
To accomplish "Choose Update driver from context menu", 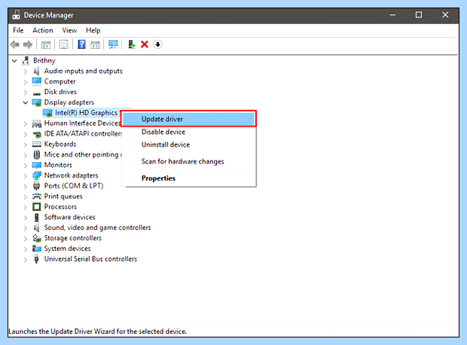I will click(188, 119).
